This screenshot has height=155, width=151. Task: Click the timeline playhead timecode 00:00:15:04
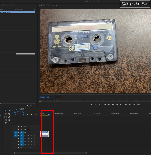coord(19,112)
